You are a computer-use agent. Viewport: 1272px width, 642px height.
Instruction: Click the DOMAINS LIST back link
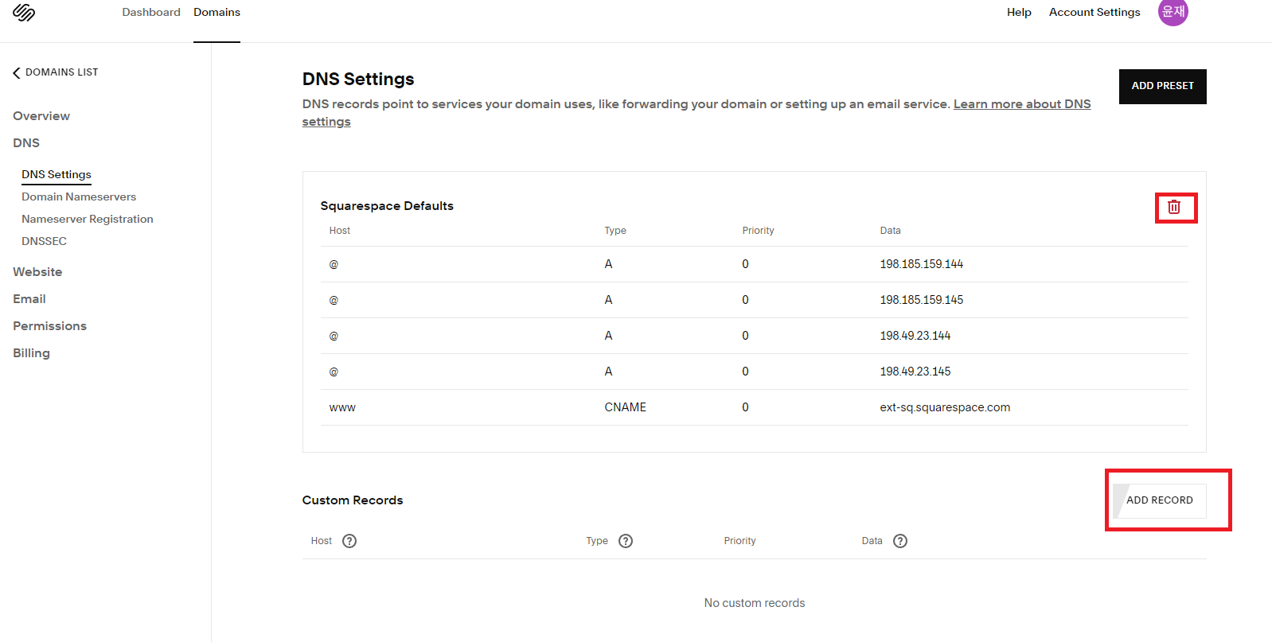[56, 72]
